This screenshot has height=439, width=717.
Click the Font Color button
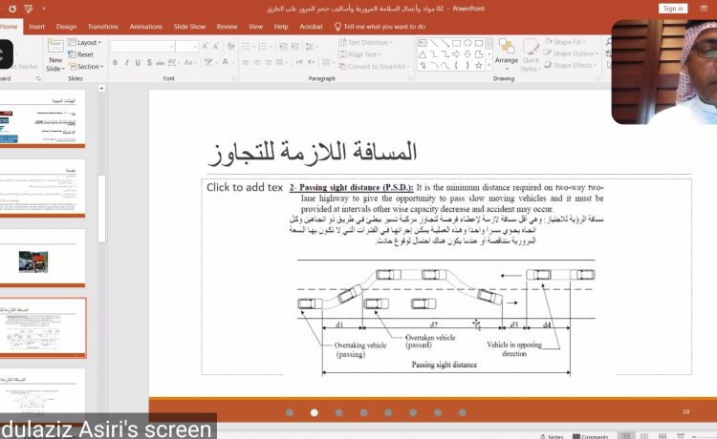[x=228, y=62]
